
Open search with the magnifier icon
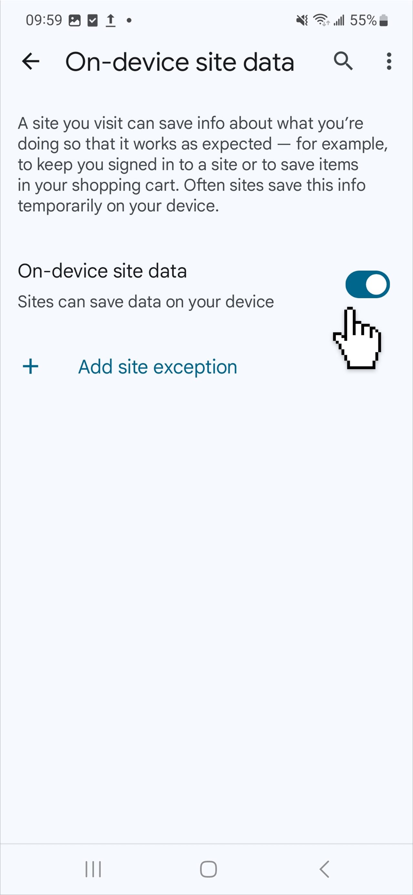point(343,61)
